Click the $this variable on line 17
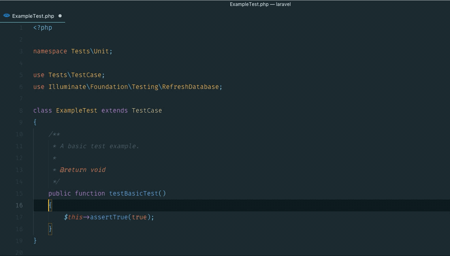 pos(73,217)
